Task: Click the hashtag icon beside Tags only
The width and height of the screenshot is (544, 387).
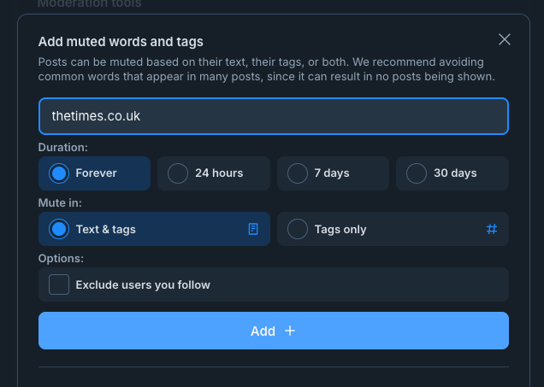Action: click(492, 229)
